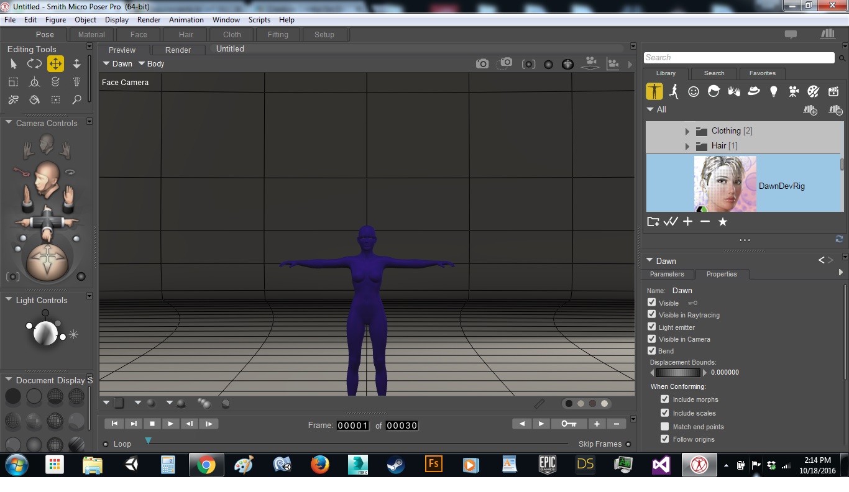This screenshot has height=492, width=849.
Task: Switch to the Parameters tab
Action: coord(666,274)
